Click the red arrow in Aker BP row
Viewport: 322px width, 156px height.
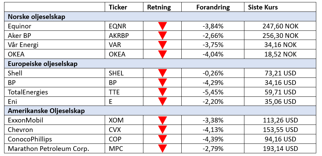[x=163, y=36]
